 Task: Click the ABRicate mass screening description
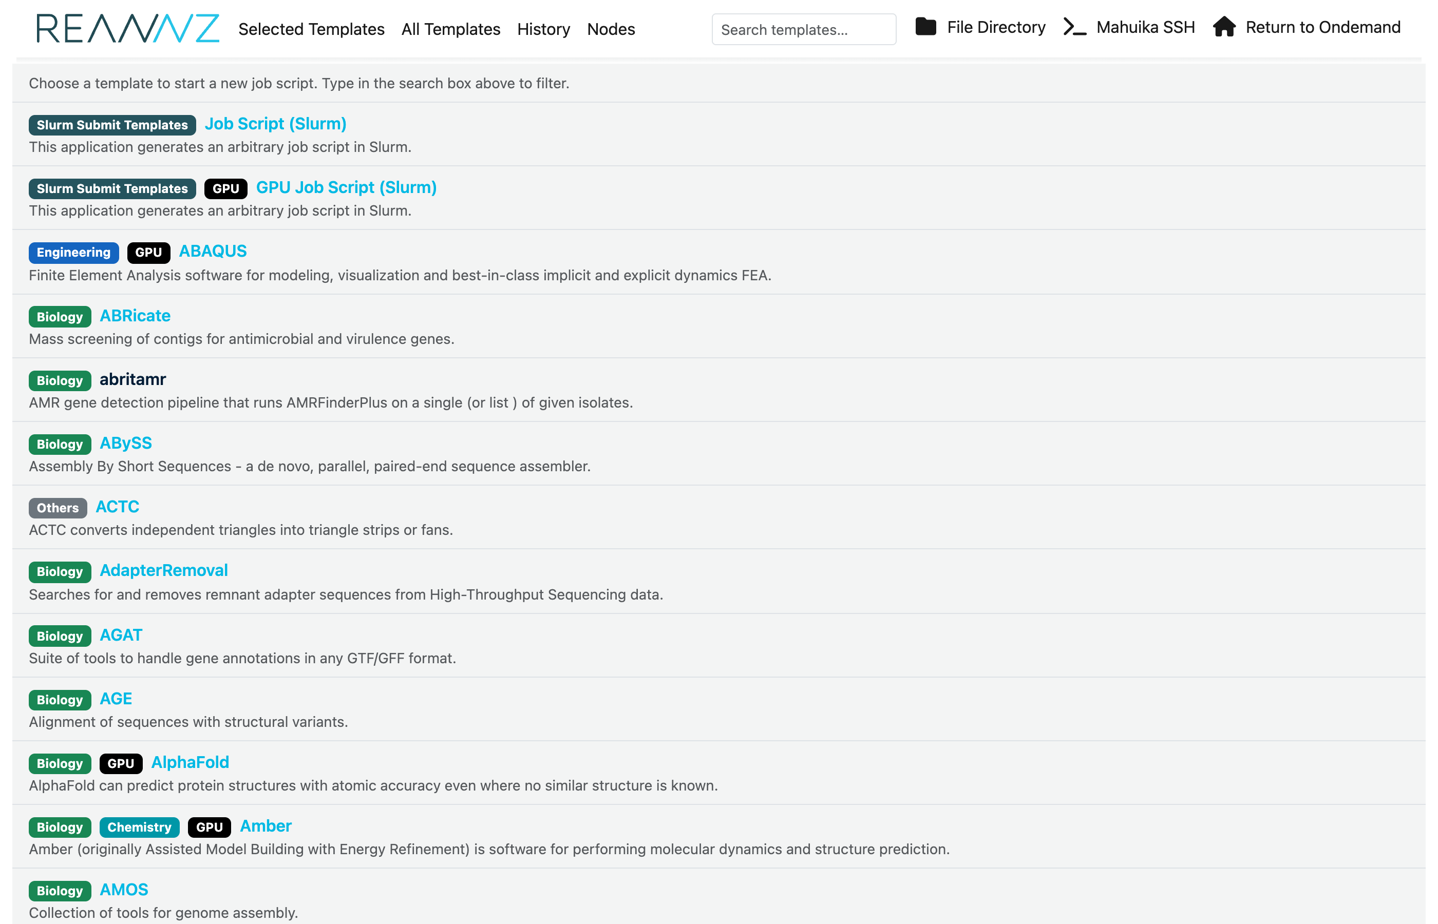(241, 339)
